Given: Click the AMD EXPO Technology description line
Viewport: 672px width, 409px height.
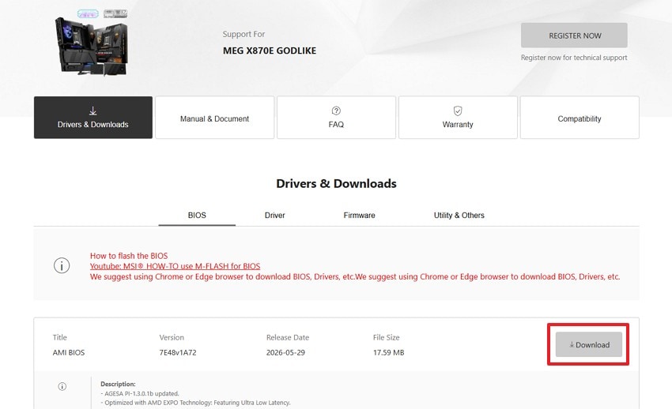Looking at the screenshot, I should click(195, 403).
